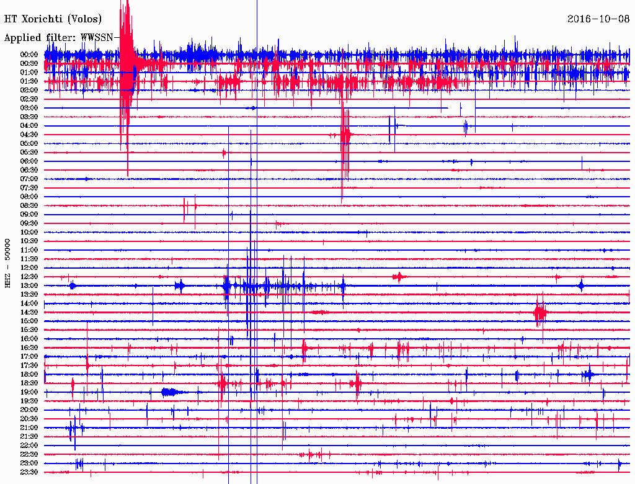Select the 02:00 time label
The width and height of the screenshot is (635, 484).
pyautogui.click(x=29, y=90)
